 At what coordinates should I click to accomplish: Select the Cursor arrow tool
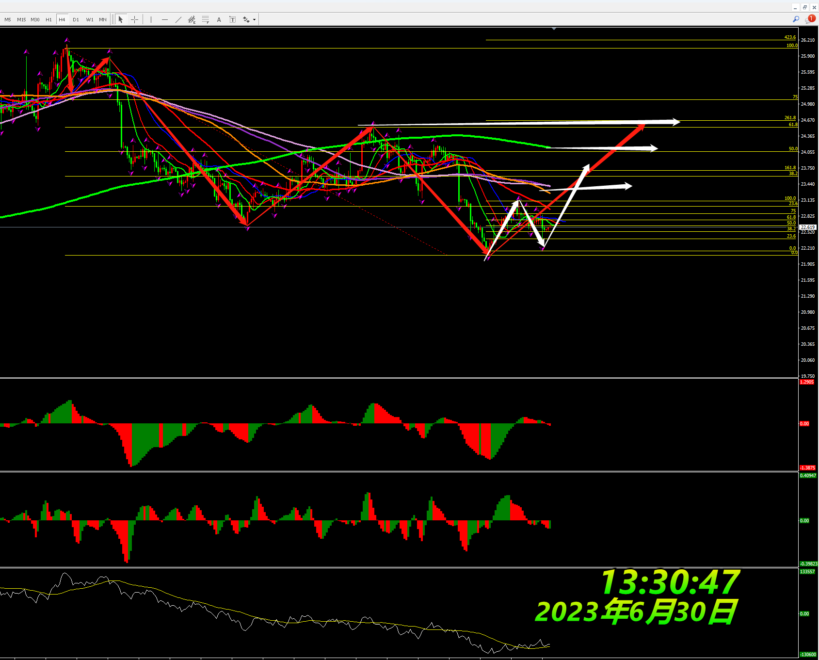[x=121, y=19]
